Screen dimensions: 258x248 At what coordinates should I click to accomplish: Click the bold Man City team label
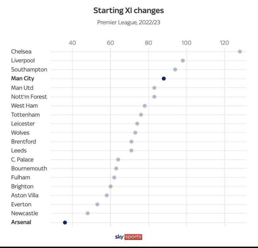pyautogui.click(x=22, y=79)
